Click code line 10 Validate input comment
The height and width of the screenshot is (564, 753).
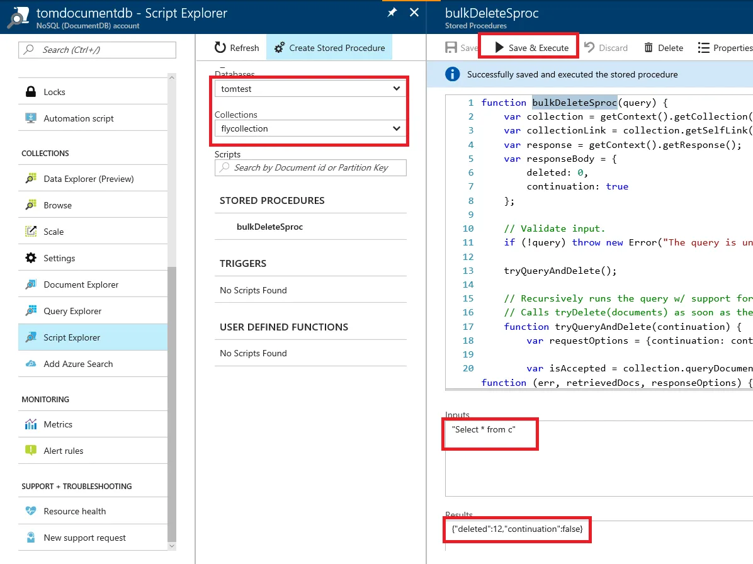coord(554,228)
